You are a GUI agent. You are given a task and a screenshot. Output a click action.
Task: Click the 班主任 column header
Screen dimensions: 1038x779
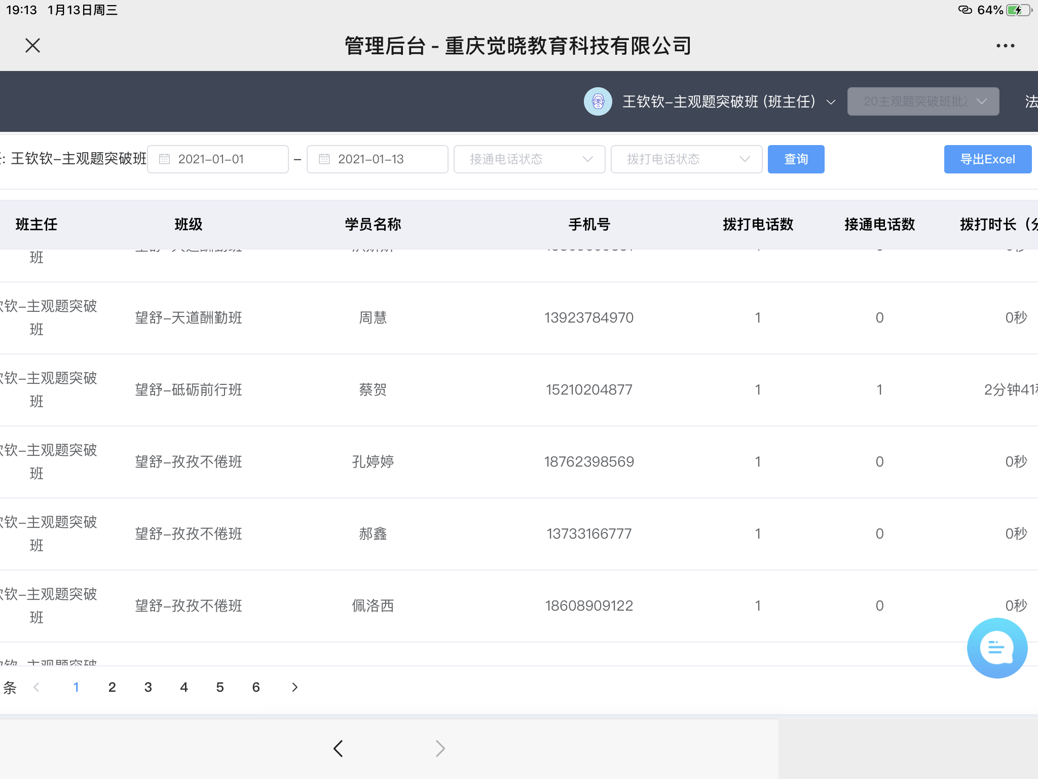(x=36, y=224)
